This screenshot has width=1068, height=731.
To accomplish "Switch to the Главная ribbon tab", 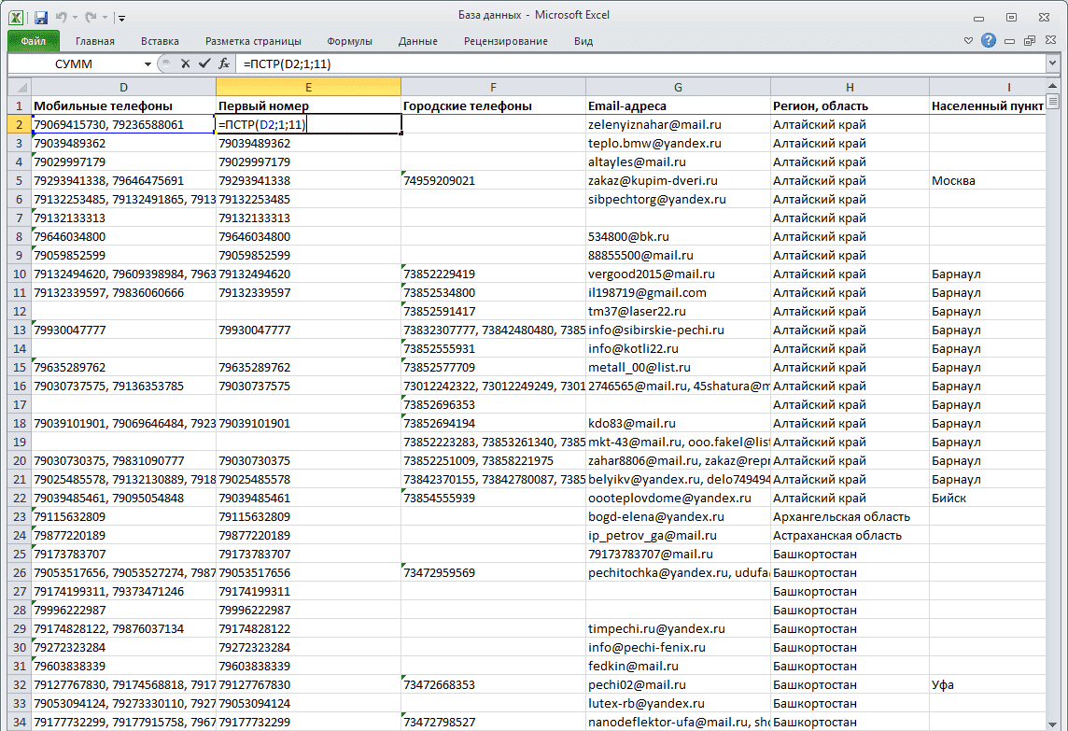I will pyautogui.click(x=94, y=41).
